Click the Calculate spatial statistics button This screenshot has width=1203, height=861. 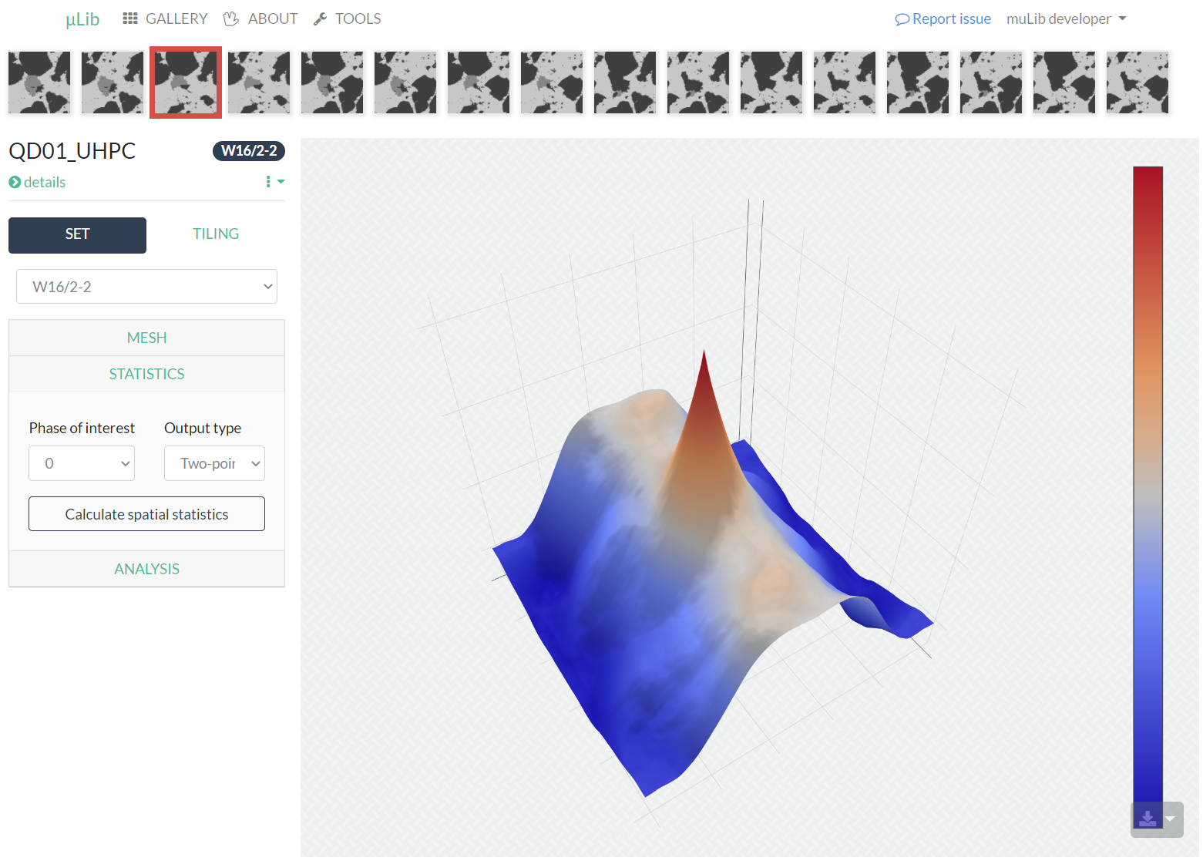pyautogui.click(x=146, y=514)
